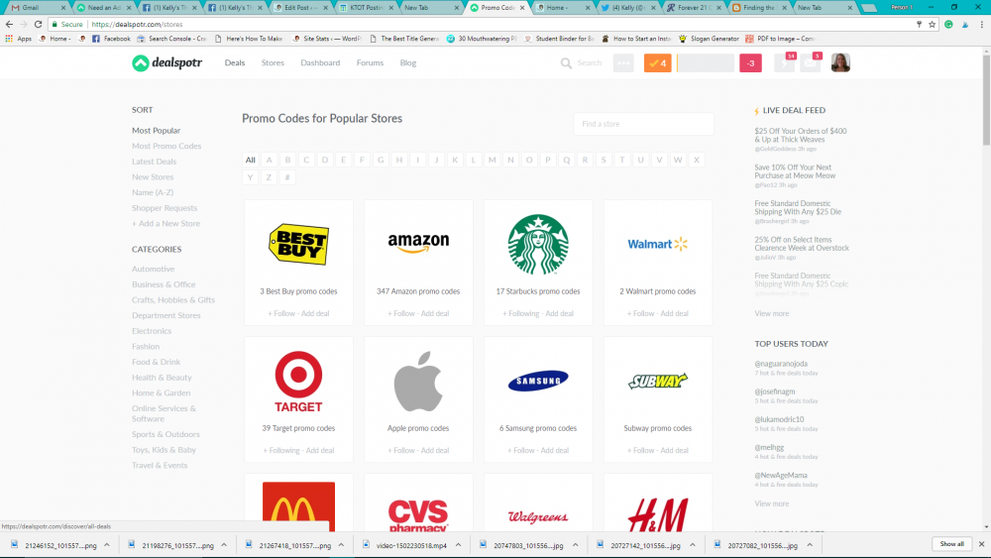Click the Best Buy store logo
Image resolution: width=991 pixels, height=558 pixels.
[298, 244]
